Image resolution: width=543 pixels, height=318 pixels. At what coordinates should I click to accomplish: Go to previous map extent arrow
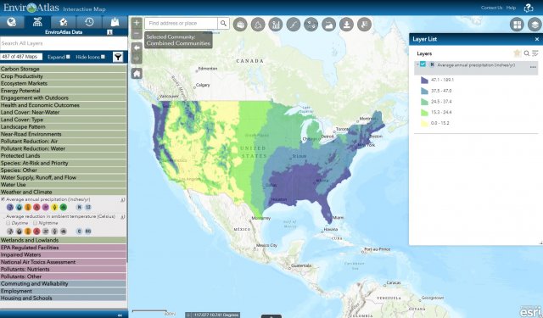(x=137, y=47)
